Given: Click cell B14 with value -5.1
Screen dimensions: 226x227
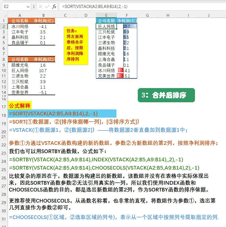Looking at the screenshot, I should tap(43, 92).
